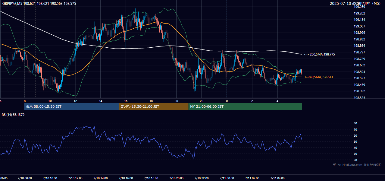The image size is (385, 181).
Task: Click price axis value 198.392
Action: [x=359, y=91]
